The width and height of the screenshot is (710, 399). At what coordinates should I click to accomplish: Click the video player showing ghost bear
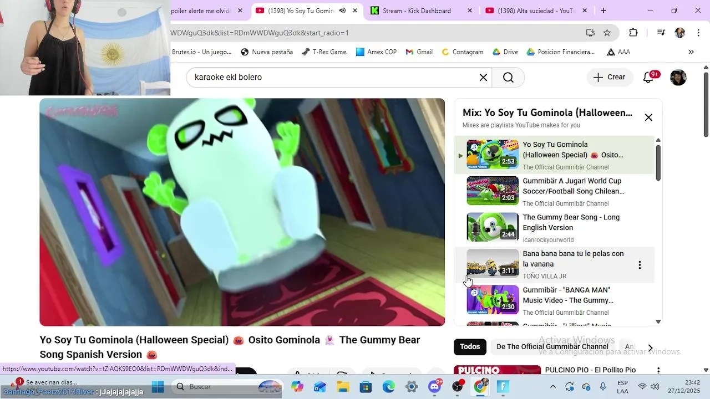pos(242,212)
